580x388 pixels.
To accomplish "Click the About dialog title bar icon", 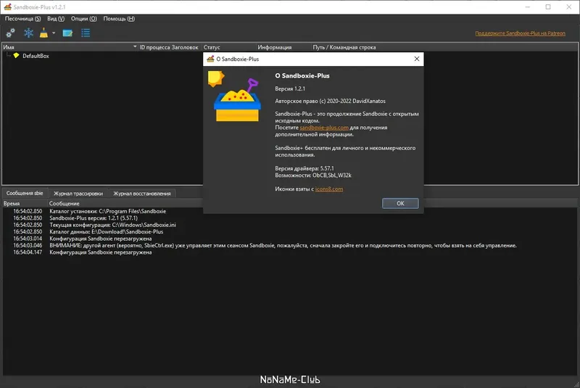I will [x=210, y=59].
